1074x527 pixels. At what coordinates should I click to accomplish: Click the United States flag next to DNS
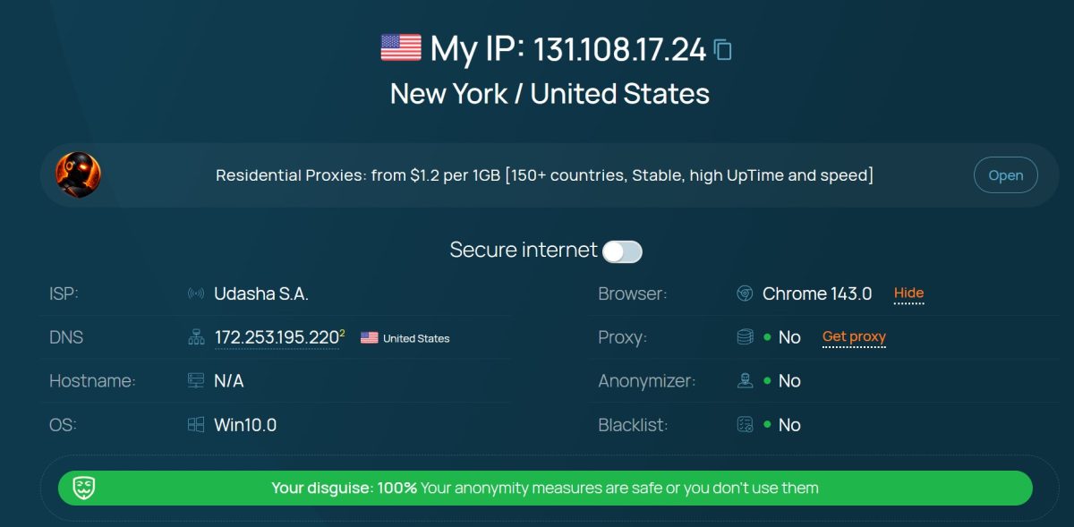point(369,338)
